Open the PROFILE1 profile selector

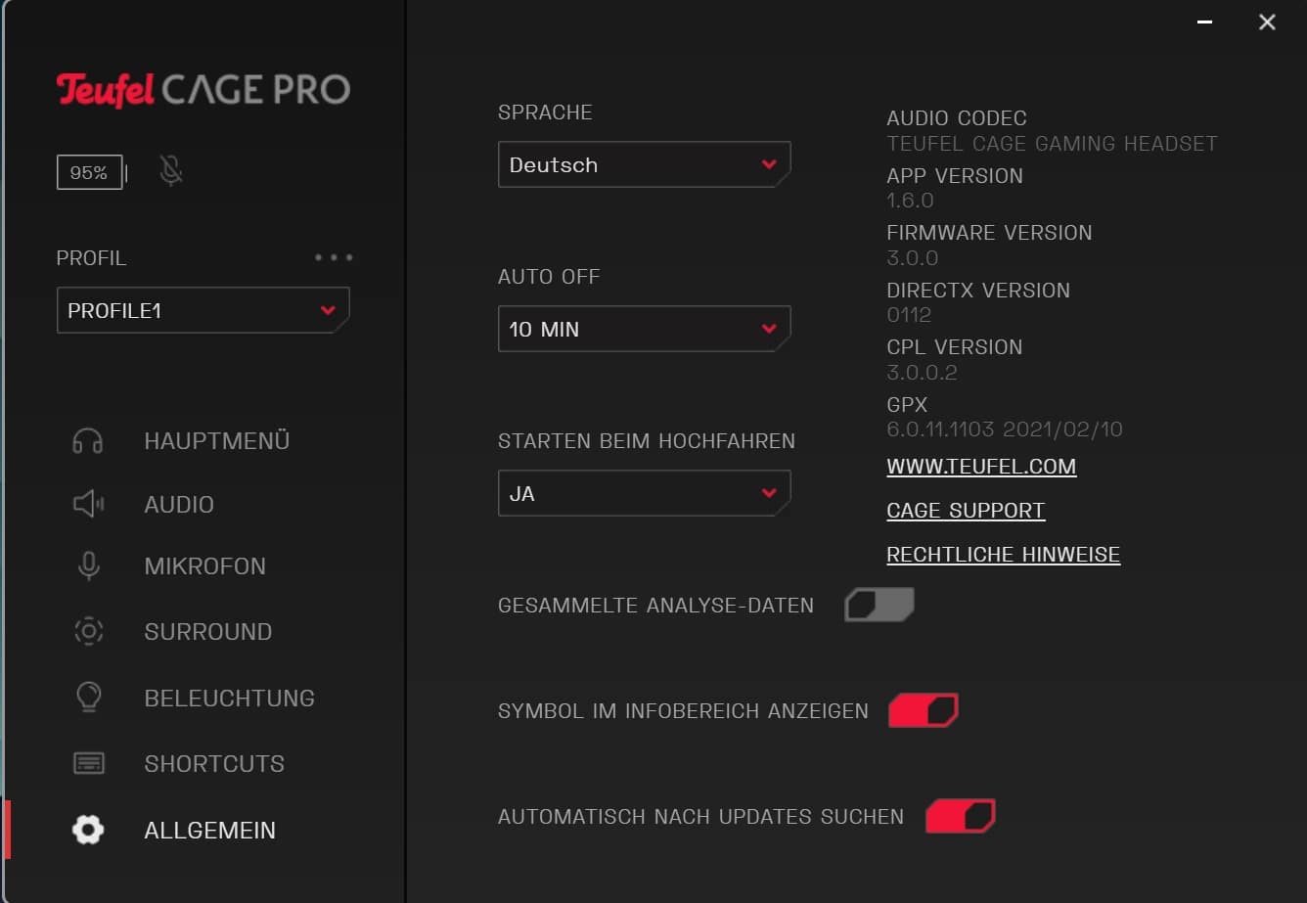pos(203,311)
